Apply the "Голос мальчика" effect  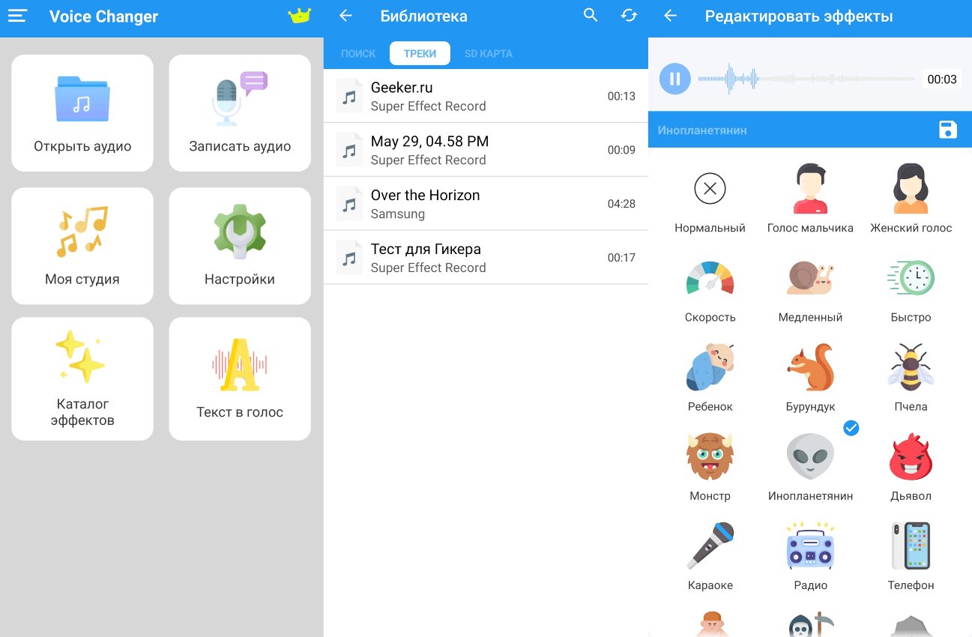pos(810,199)
